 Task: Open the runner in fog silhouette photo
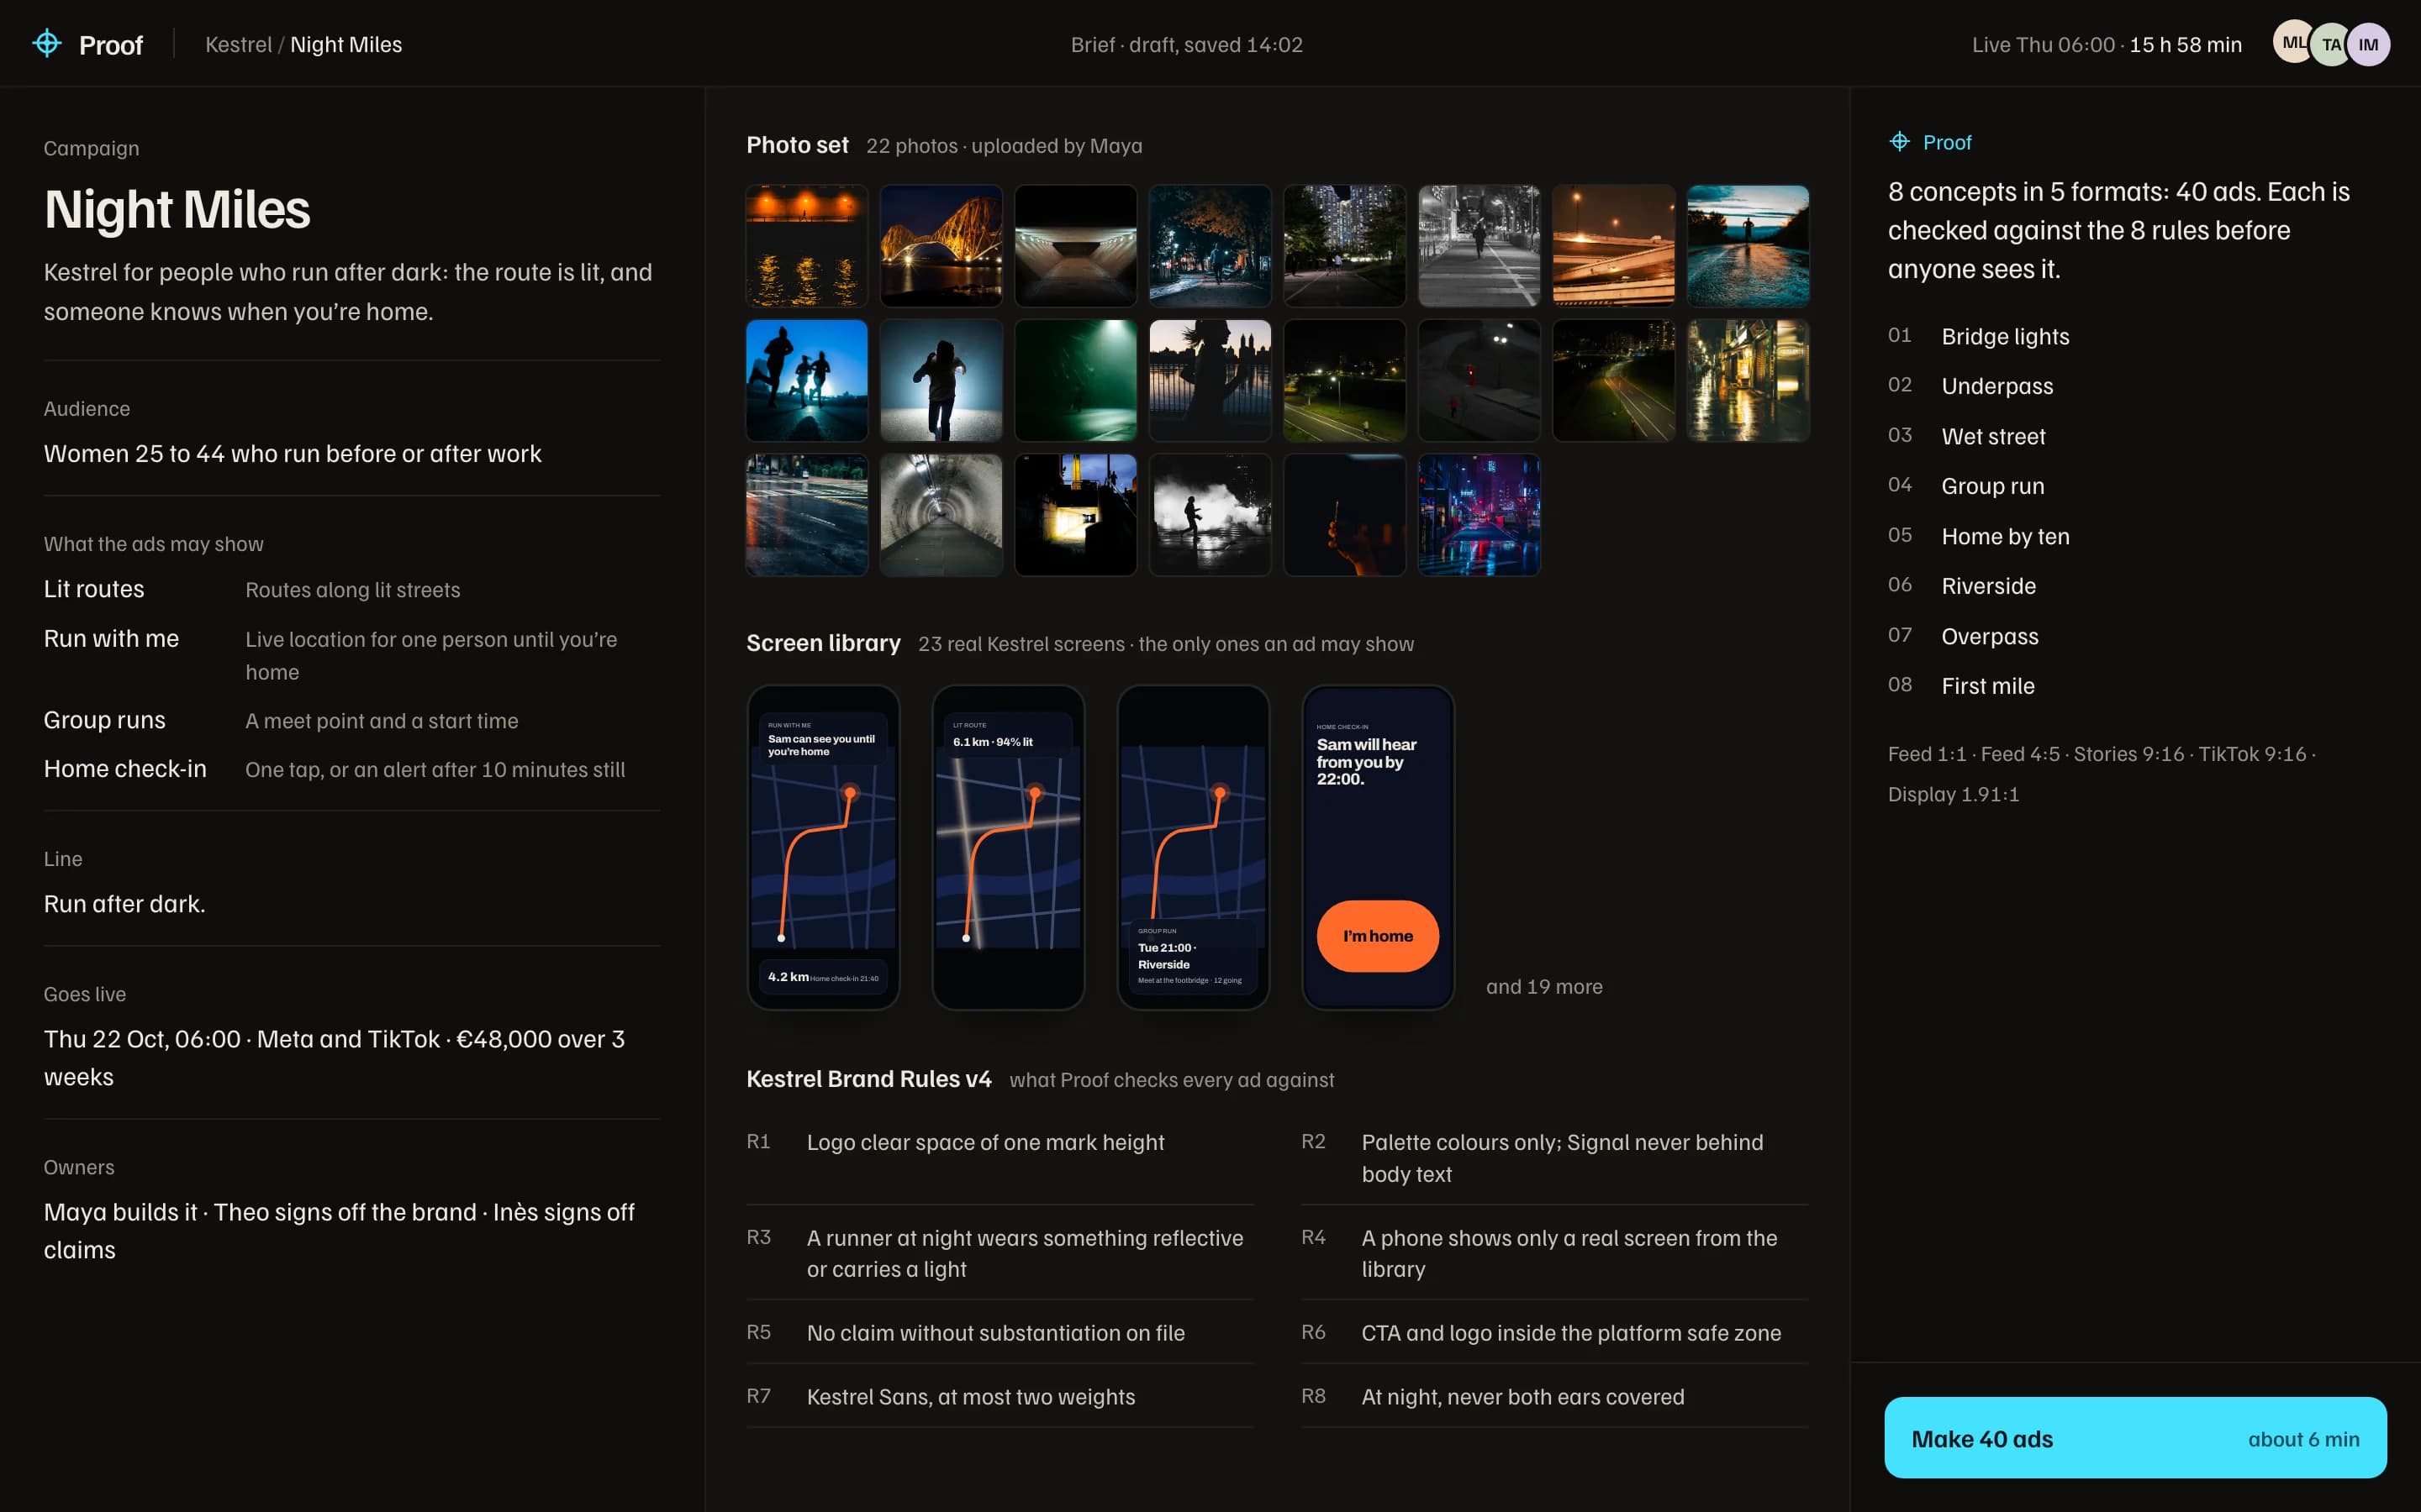[1210, 514]
